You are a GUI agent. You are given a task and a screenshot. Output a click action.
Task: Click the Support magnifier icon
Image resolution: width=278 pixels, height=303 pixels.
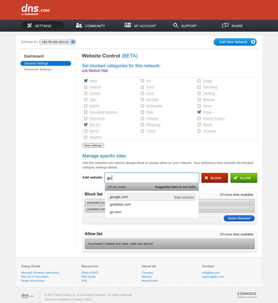point(176,26)
